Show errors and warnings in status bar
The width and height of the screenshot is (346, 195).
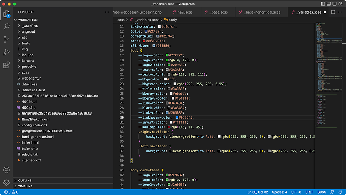point(11,192)
